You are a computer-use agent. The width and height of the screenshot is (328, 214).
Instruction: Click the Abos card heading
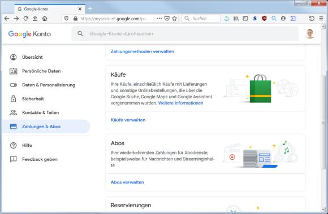point(118,143)
